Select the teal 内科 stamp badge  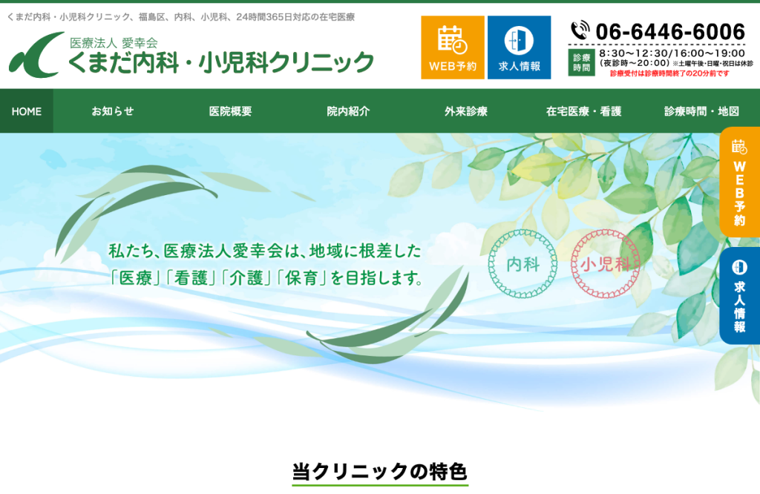click(x=523, y=264)
